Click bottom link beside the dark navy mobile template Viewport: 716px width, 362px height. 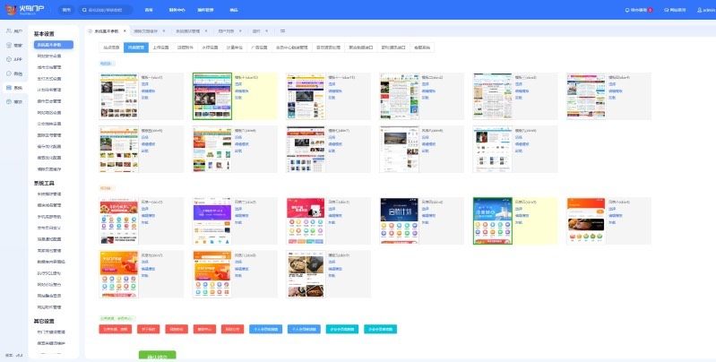(x=425, y=222)
